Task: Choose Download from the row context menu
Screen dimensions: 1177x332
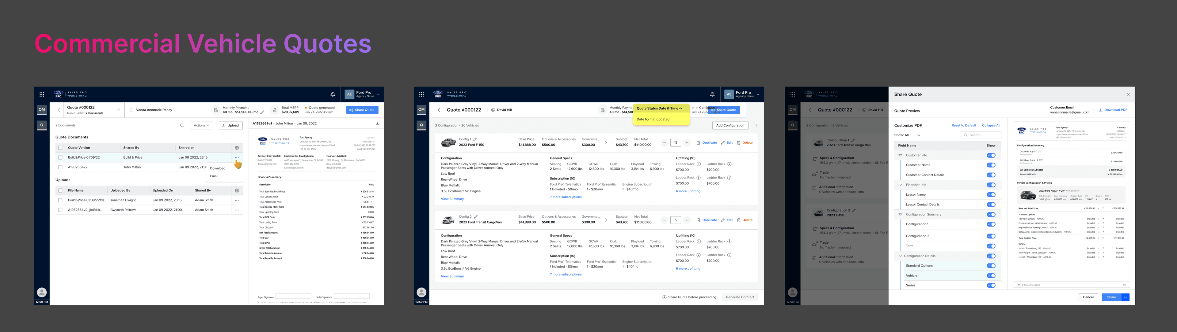Action: (218, 168)
